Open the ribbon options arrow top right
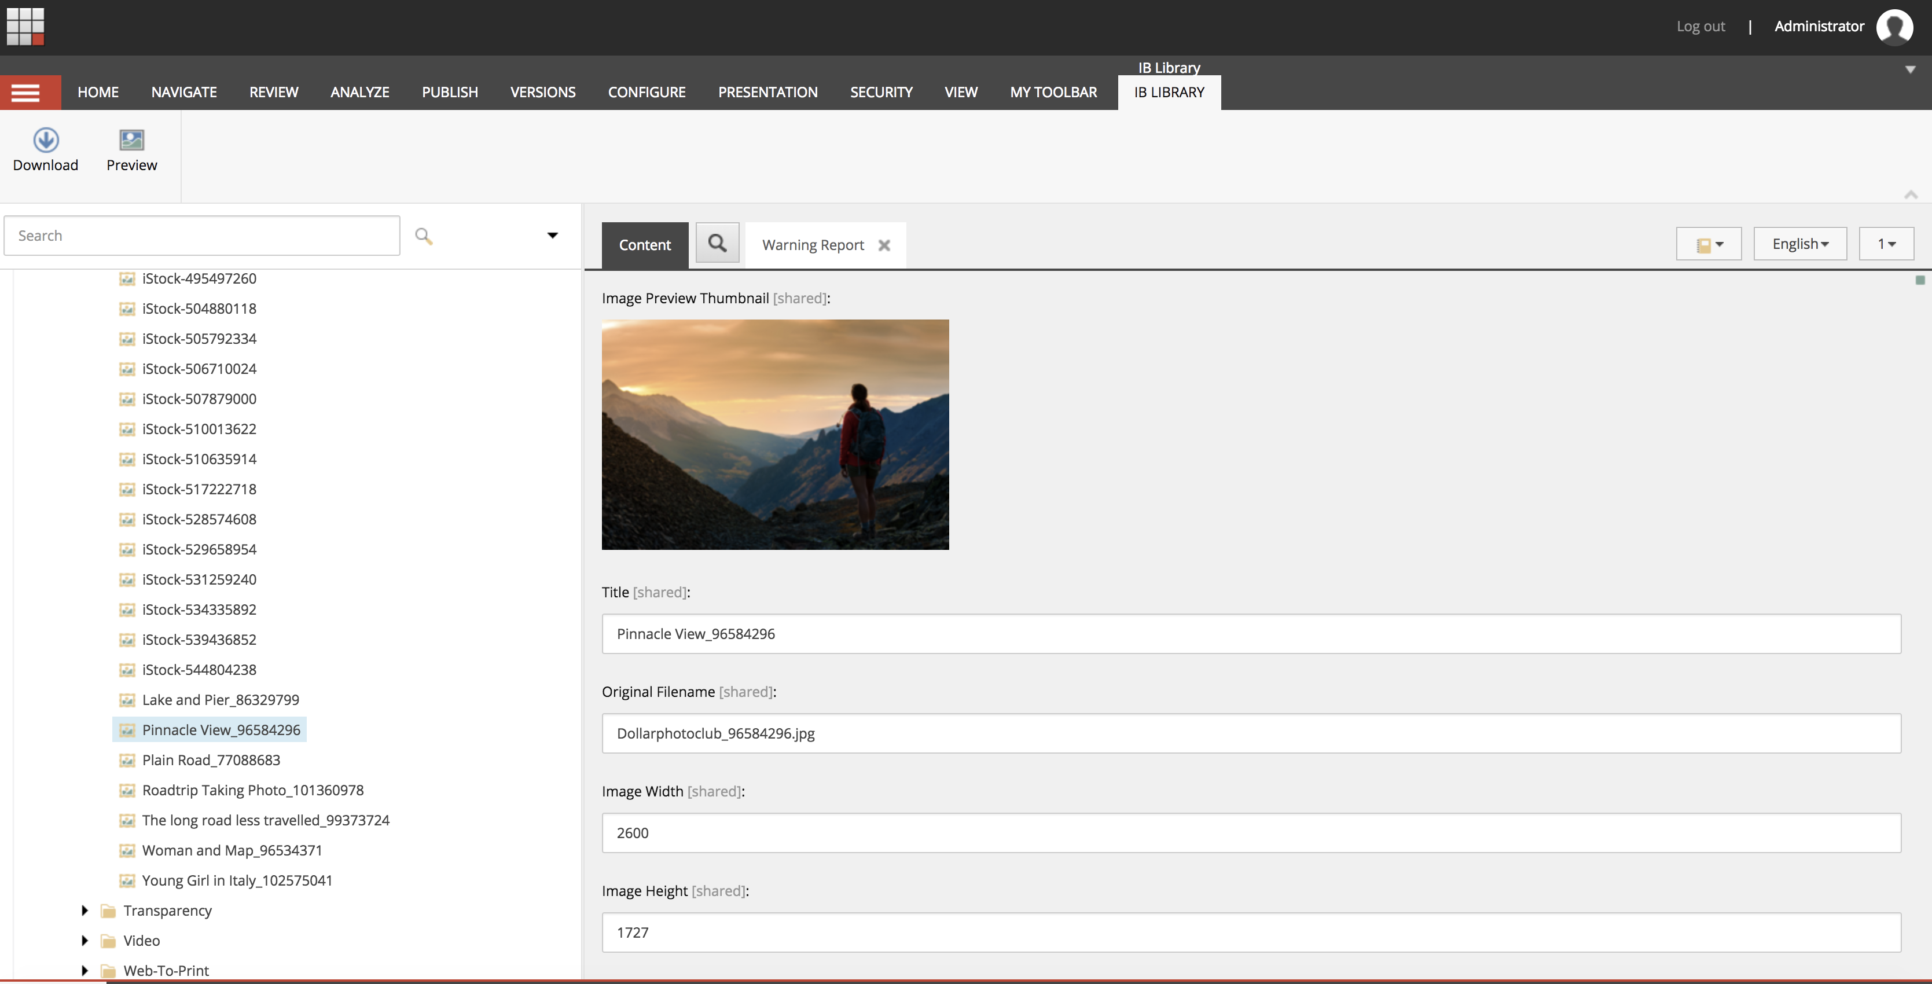This screenshot has width=1932, height=984. click(x=1910, y=70)
